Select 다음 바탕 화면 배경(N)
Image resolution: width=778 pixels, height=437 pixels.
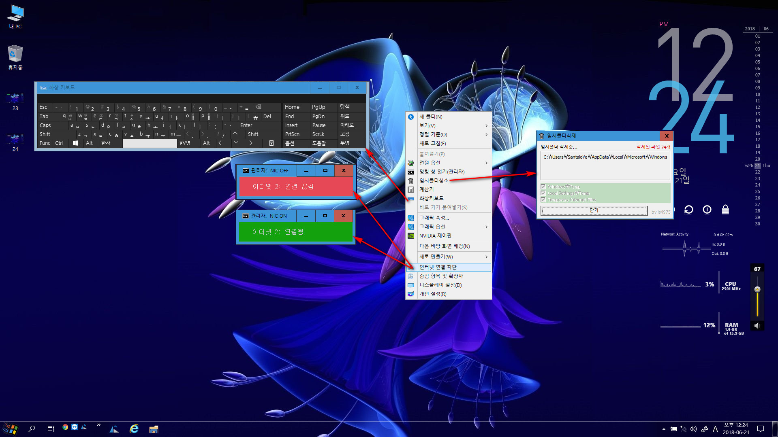449,246
